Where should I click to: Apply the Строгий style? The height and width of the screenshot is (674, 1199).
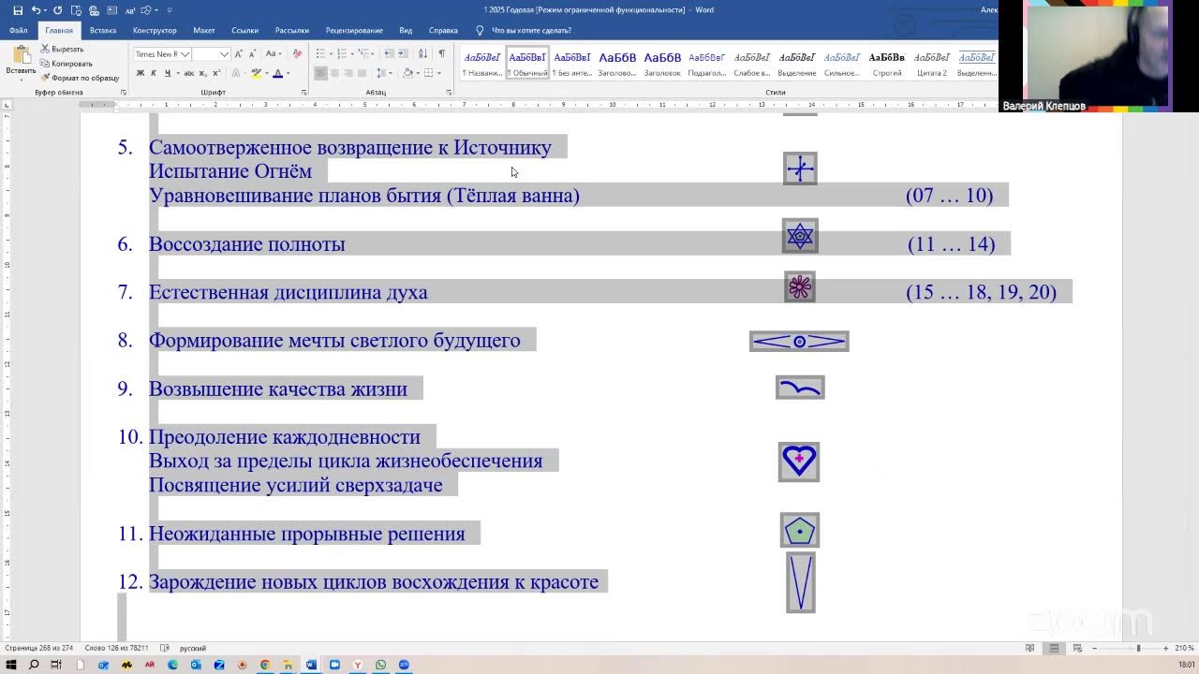887,63
